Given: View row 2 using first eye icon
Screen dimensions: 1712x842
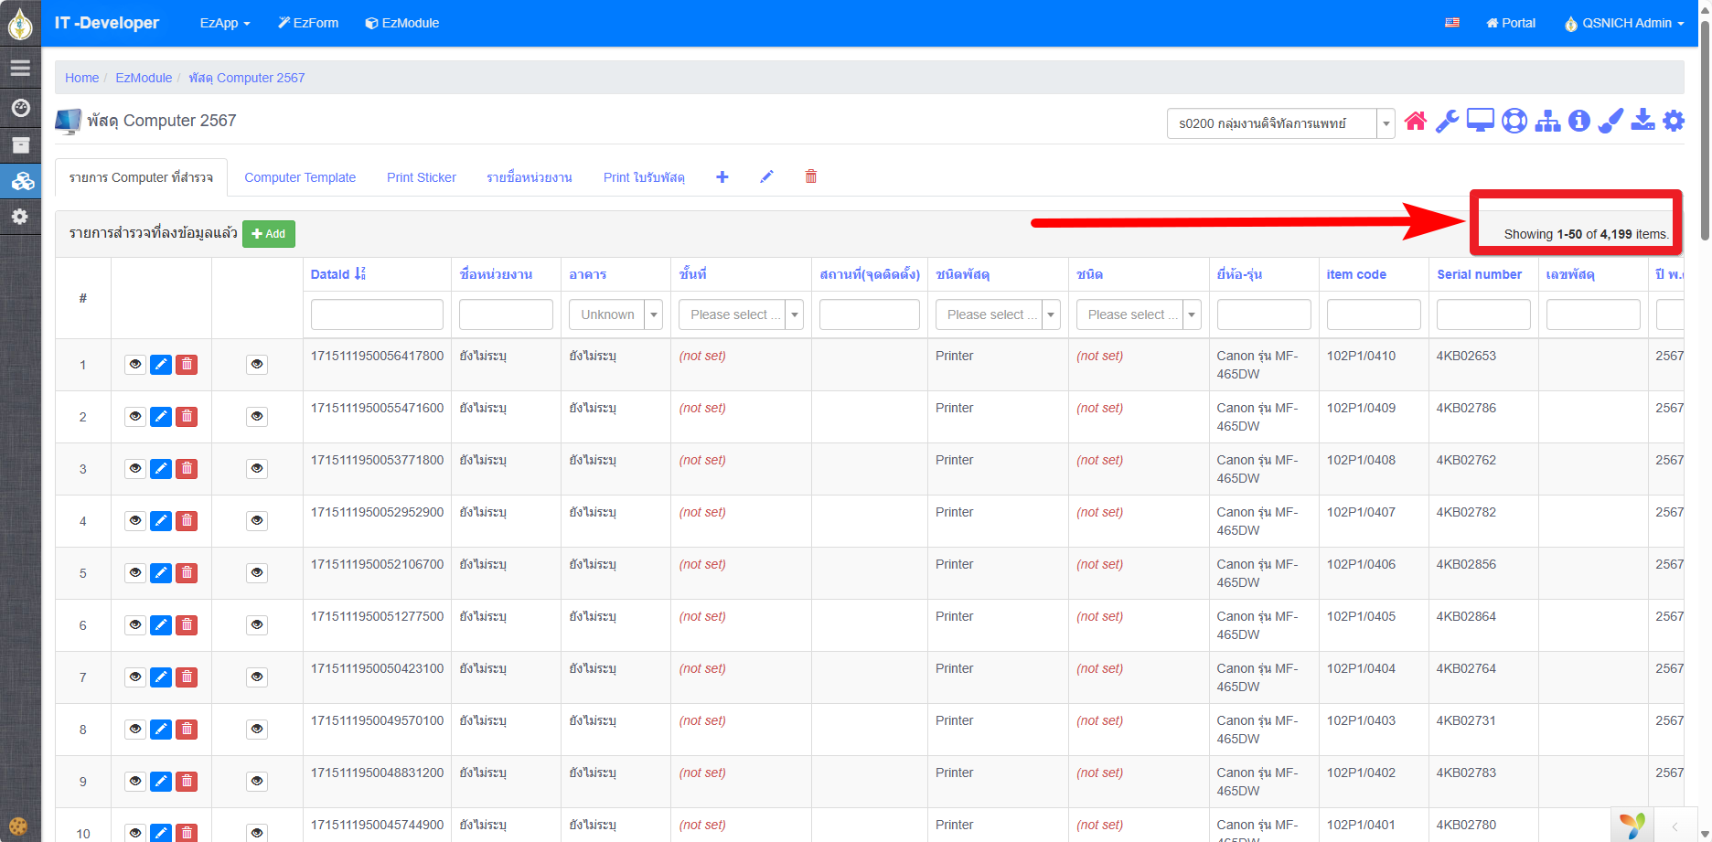Looking at the screenshot, I should (135, 417).
